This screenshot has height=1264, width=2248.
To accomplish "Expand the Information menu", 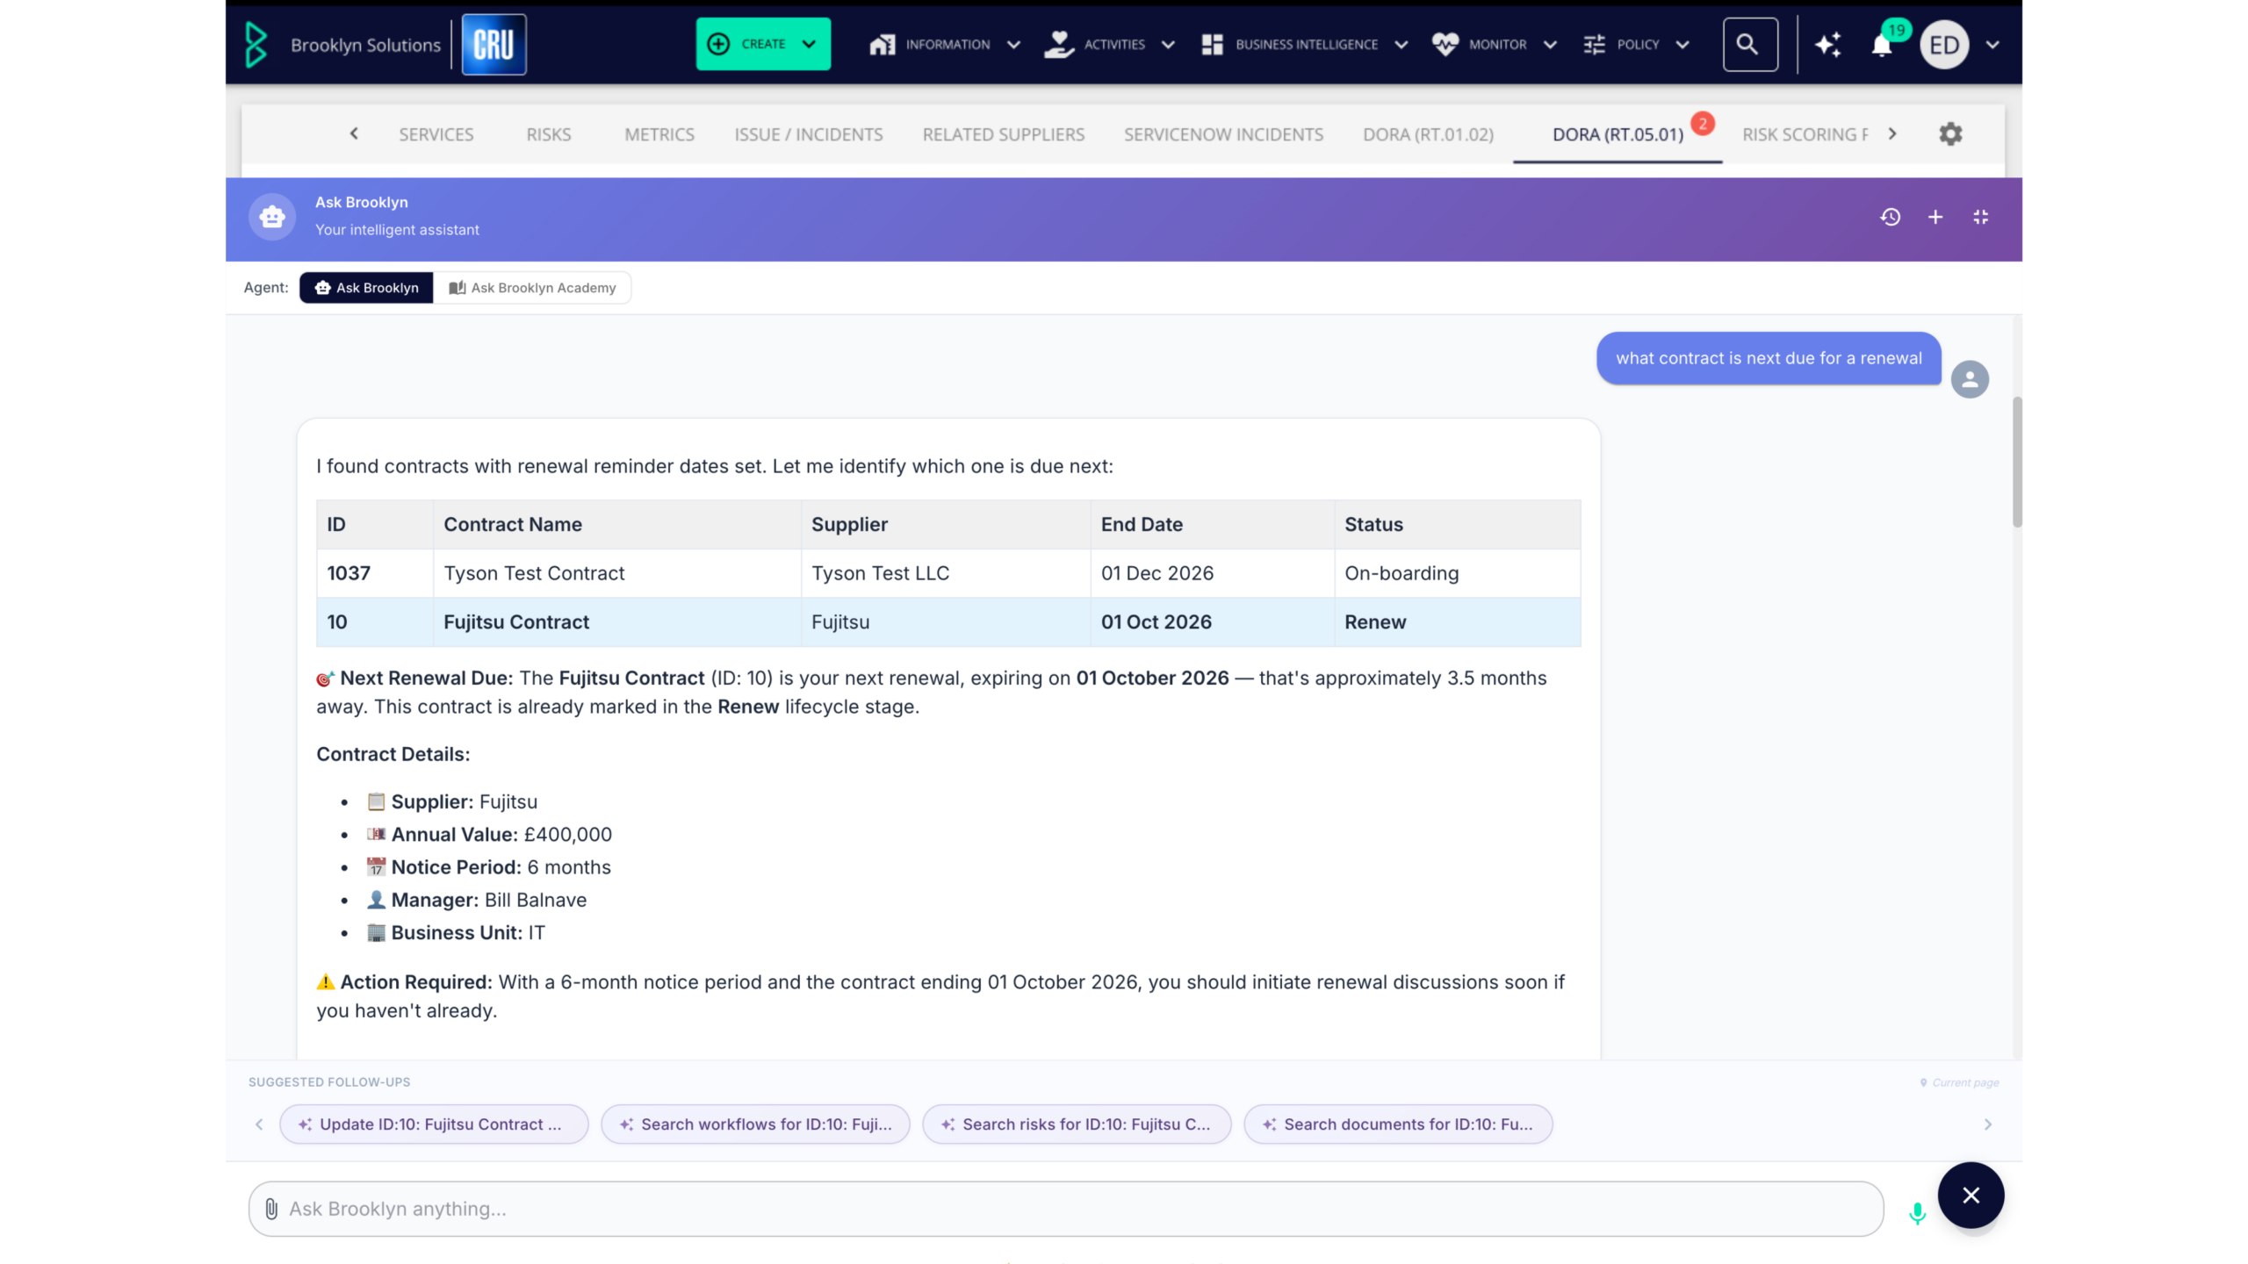I will pyautogui.click(x=945, y=45).
